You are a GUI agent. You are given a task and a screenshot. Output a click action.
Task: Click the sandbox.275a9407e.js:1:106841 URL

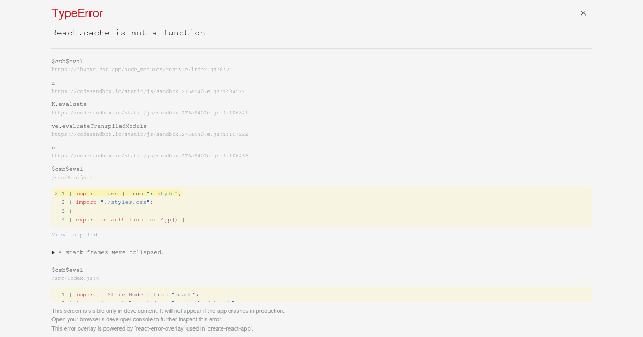click(x=150, y=113)
